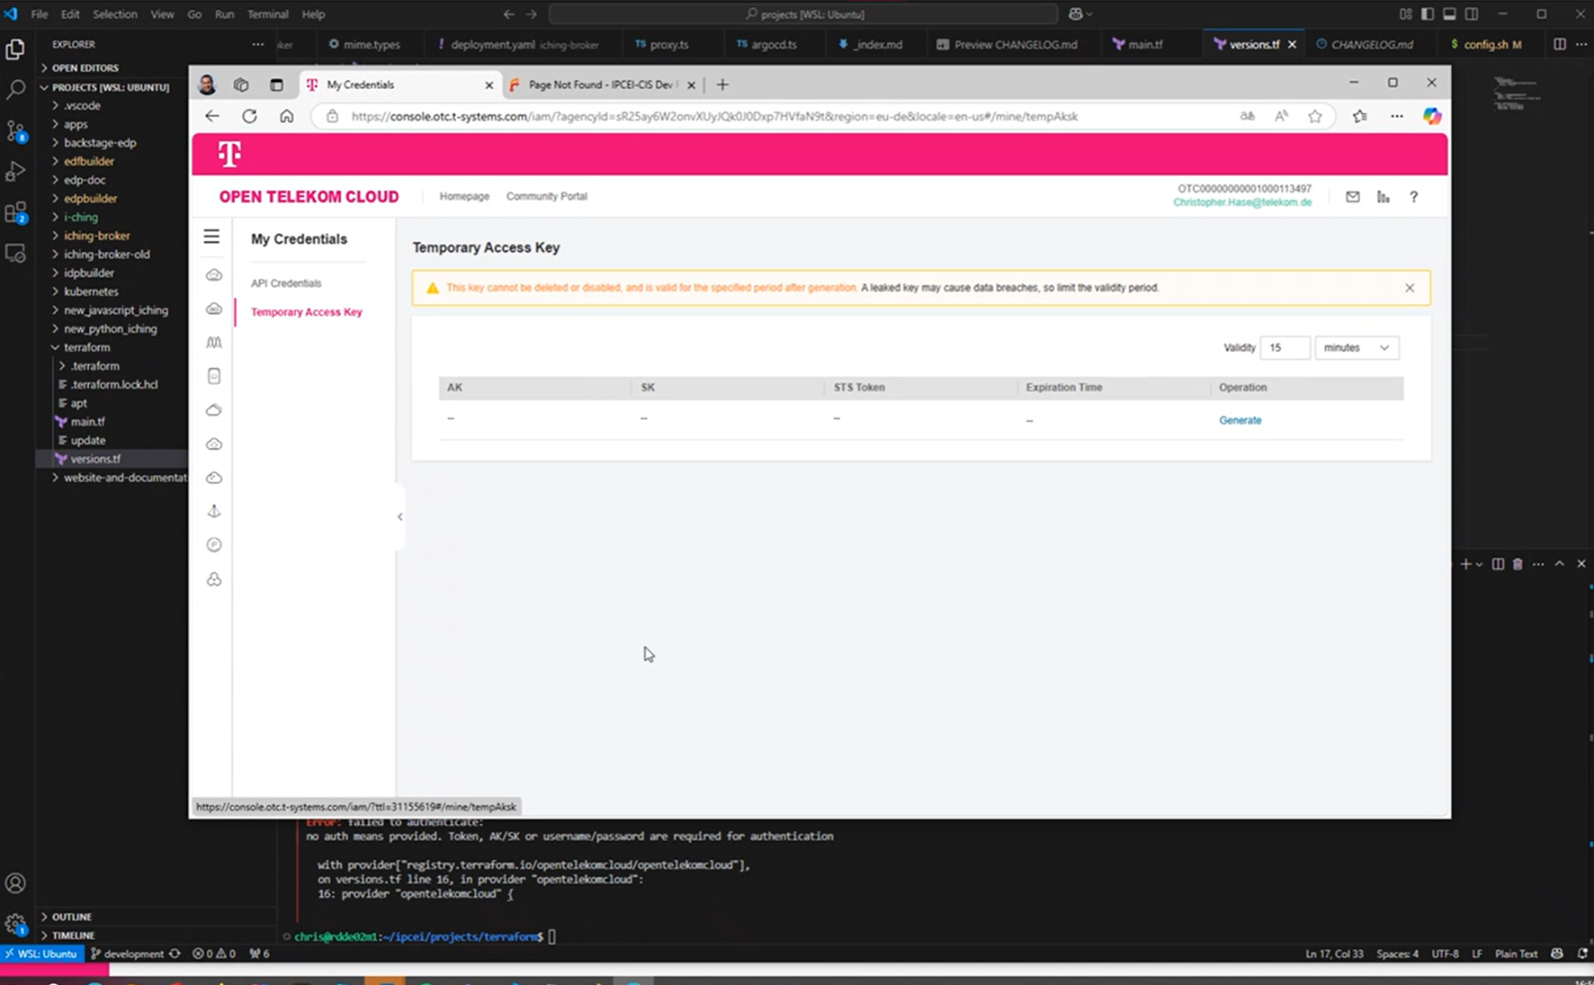Click Plain Text language mode
This screenshot has height=985, width=1594.
click(1516, 954)
